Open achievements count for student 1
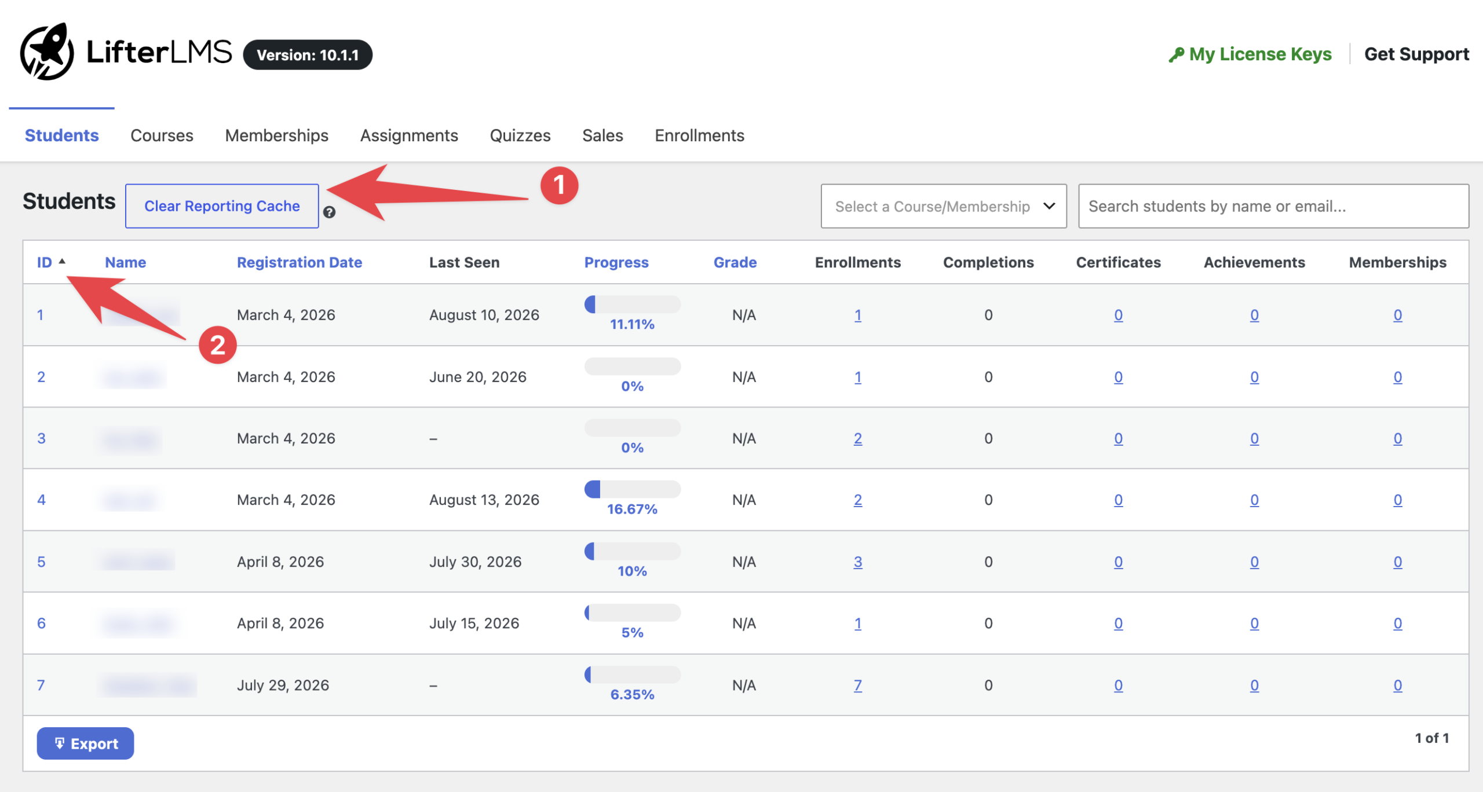This screenshot has height=792, width=1483. point(1254,315)
